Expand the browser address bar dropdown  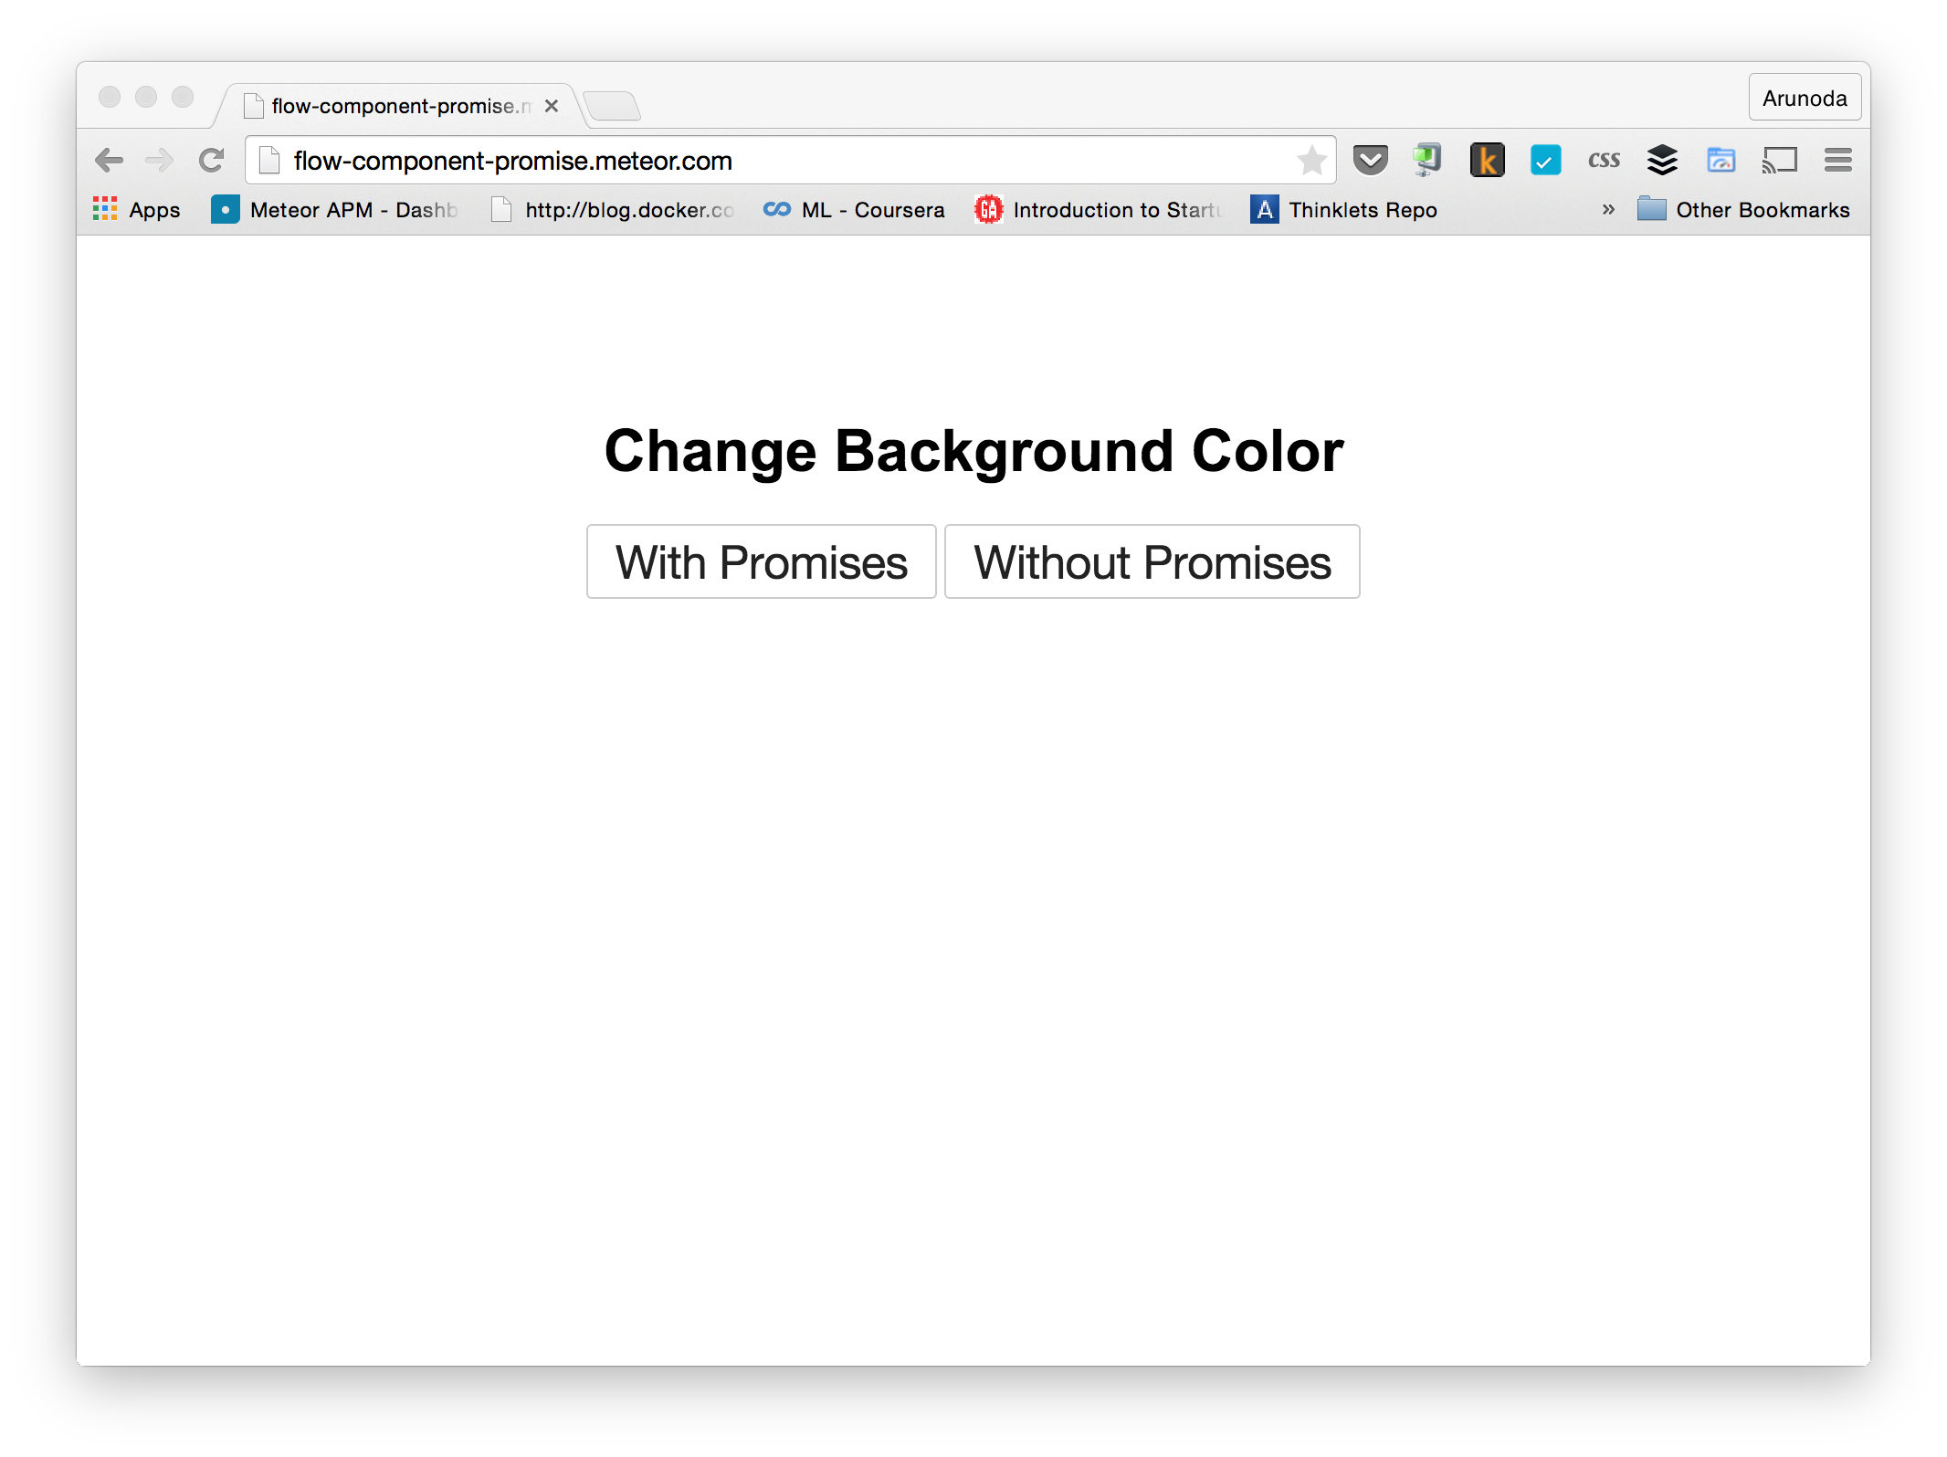(x=788, y=159)
